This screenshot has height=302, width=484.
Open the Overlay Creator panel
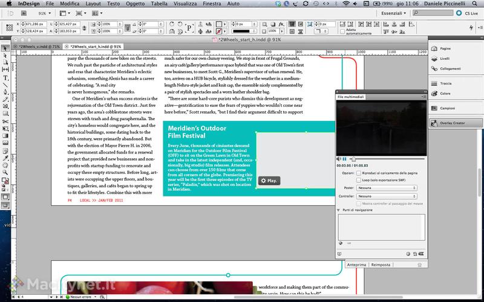pos(453,123)
